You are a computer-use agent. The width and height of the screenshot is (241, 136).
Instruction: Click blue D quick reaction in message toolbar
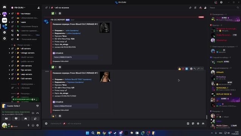[x=187, y=69]
